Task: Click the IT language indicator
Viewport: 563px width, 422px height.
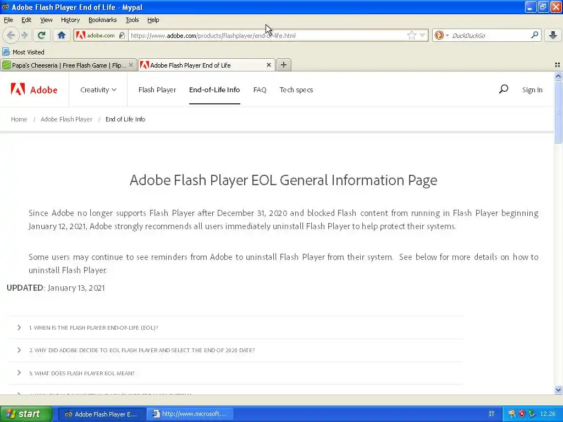Action: click(x=492, y=414)
